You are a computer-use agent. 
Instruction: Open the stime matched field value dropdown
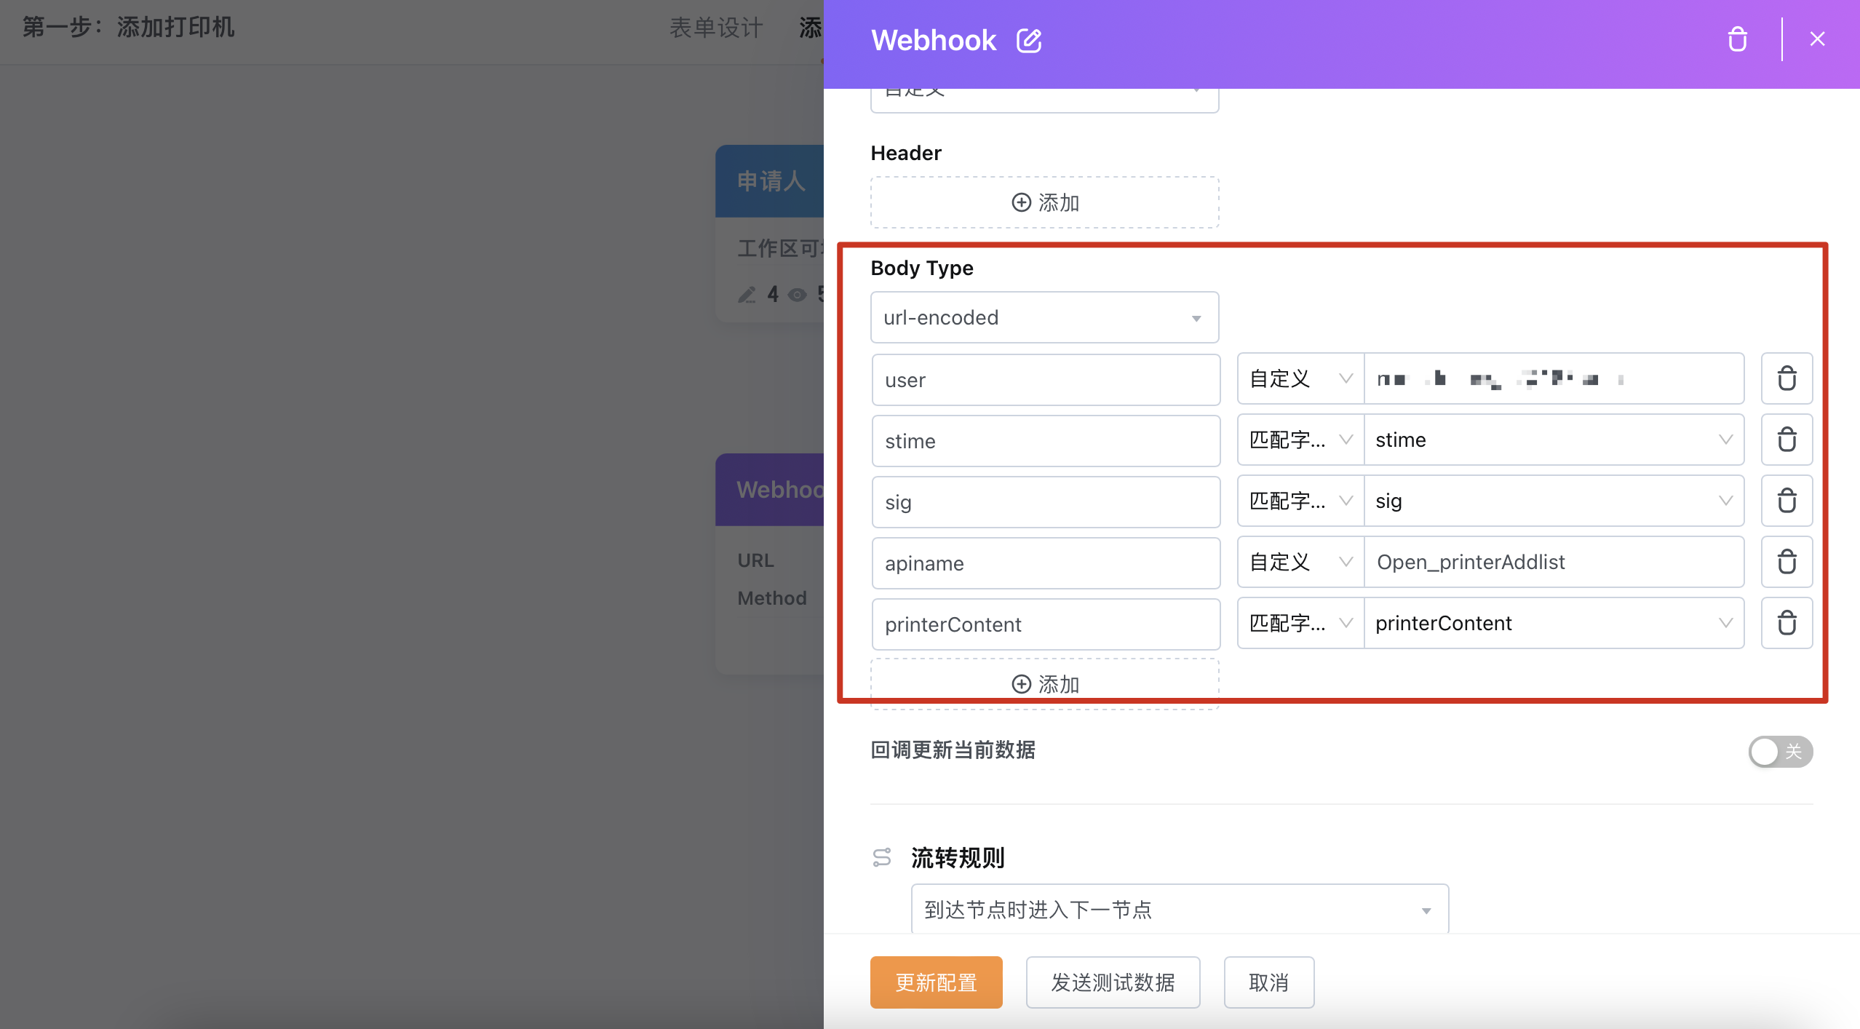(x=1554, y=440)
